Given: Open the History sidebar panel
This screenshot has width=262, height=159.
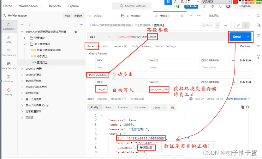Looking at the screenshot, I should (x=9, y=92).
